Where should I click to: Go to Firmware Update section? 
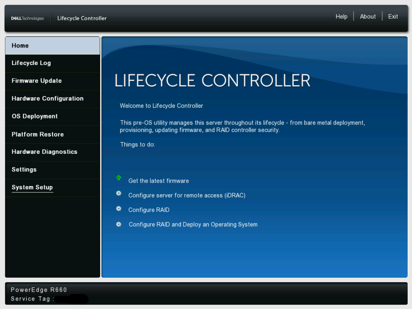(x=53, y=81)
